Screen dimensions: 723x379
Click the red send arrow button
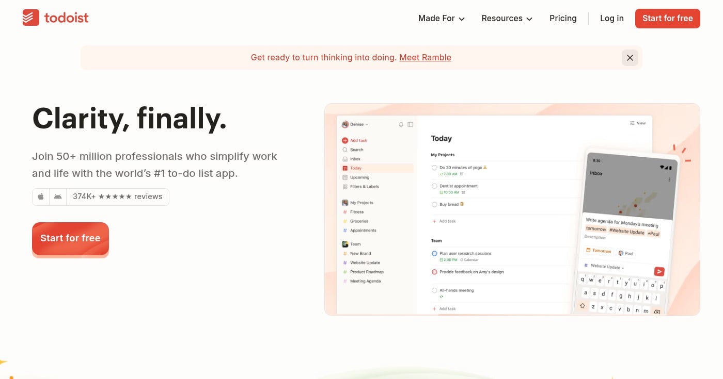659,271
